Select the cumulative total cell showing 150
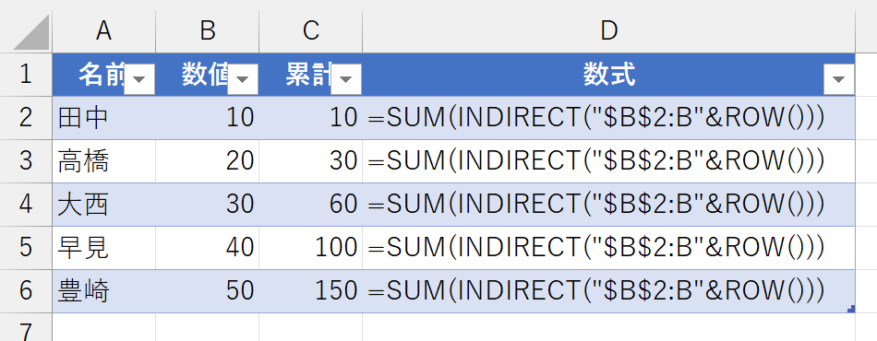Viewport: 877px width, 341px height. point(311,290)
